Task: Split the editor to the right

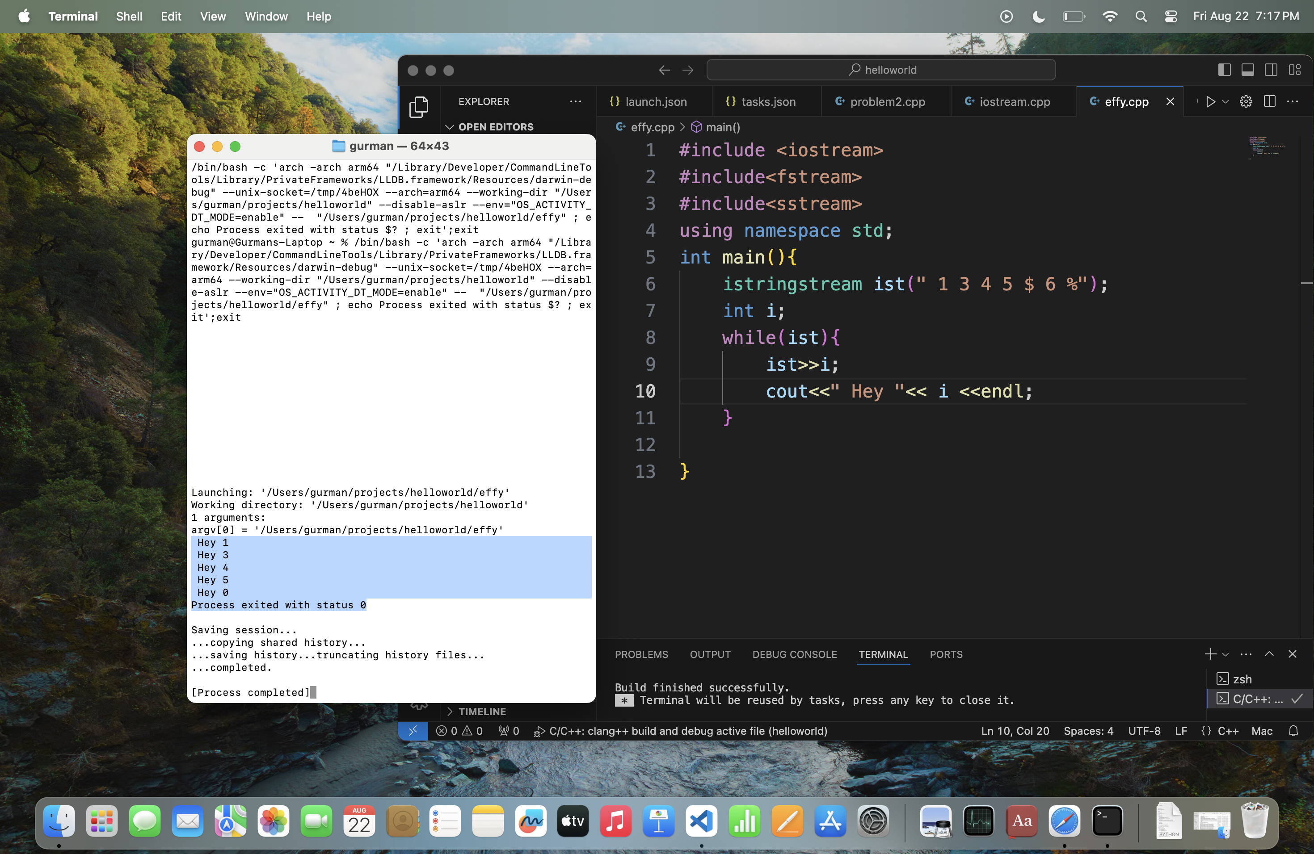Action: tap(1269, 101)
